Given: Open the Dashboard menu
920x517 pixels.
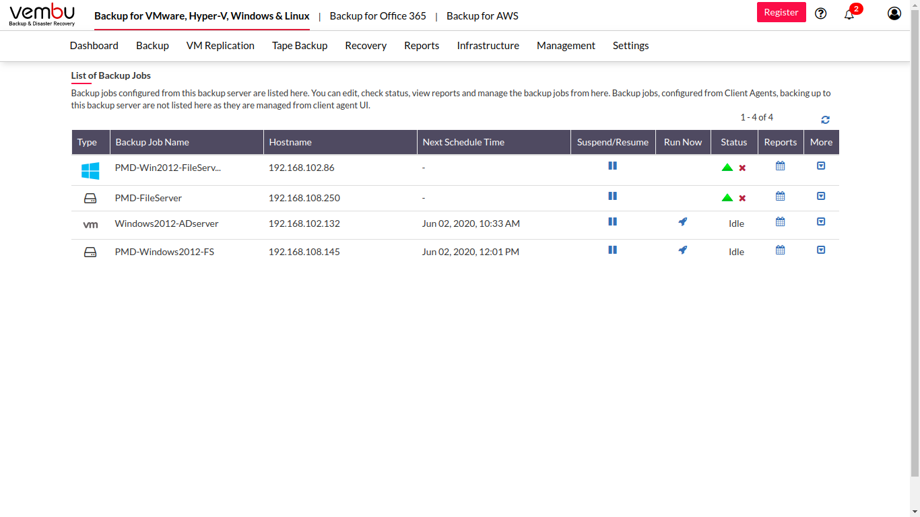Looking at the screenshot, I should [x=94, y=46].
